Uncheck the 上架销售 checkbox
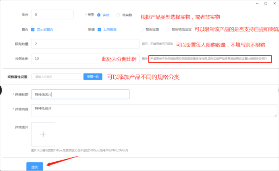 point(99,29)
